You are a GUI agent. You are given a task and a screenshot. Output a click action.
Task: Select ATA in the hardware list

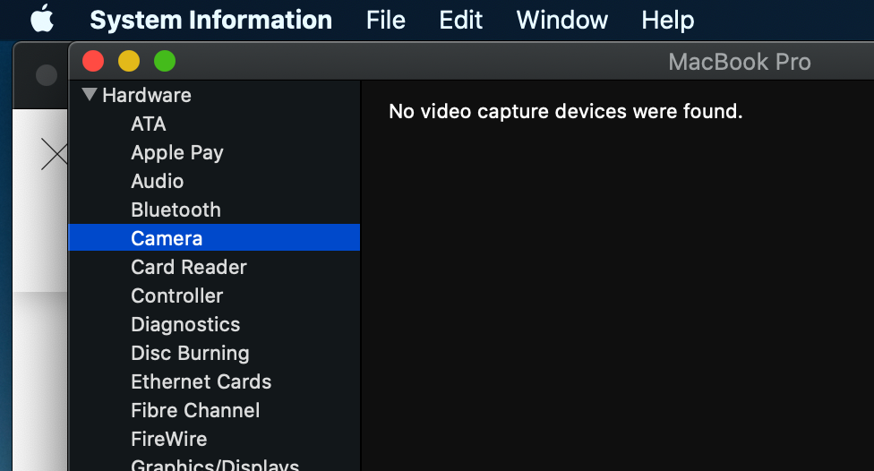(x=149, y=124)
